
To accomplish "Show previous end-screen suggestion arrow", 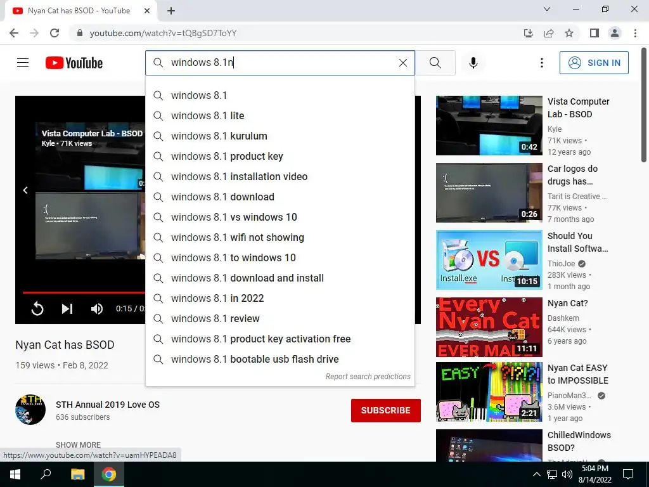I will (x=25, y=190).
